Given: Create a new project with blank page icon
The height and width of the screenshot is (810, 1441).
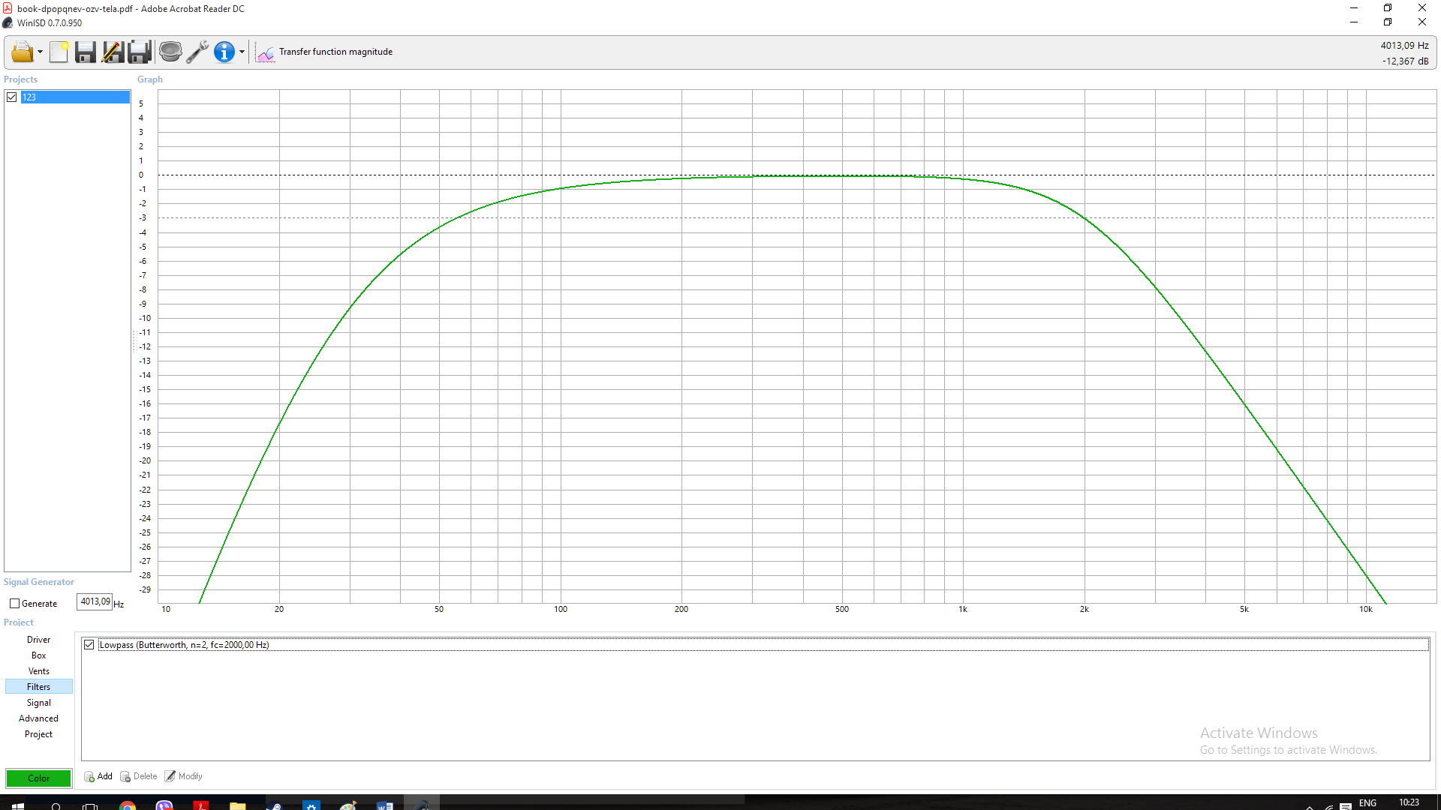Looking at the screenshot, I should pyautogui.click(x=59, y=52).
